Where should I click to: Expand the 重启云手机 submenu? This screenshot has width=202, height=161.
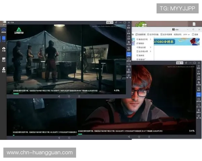143,39
